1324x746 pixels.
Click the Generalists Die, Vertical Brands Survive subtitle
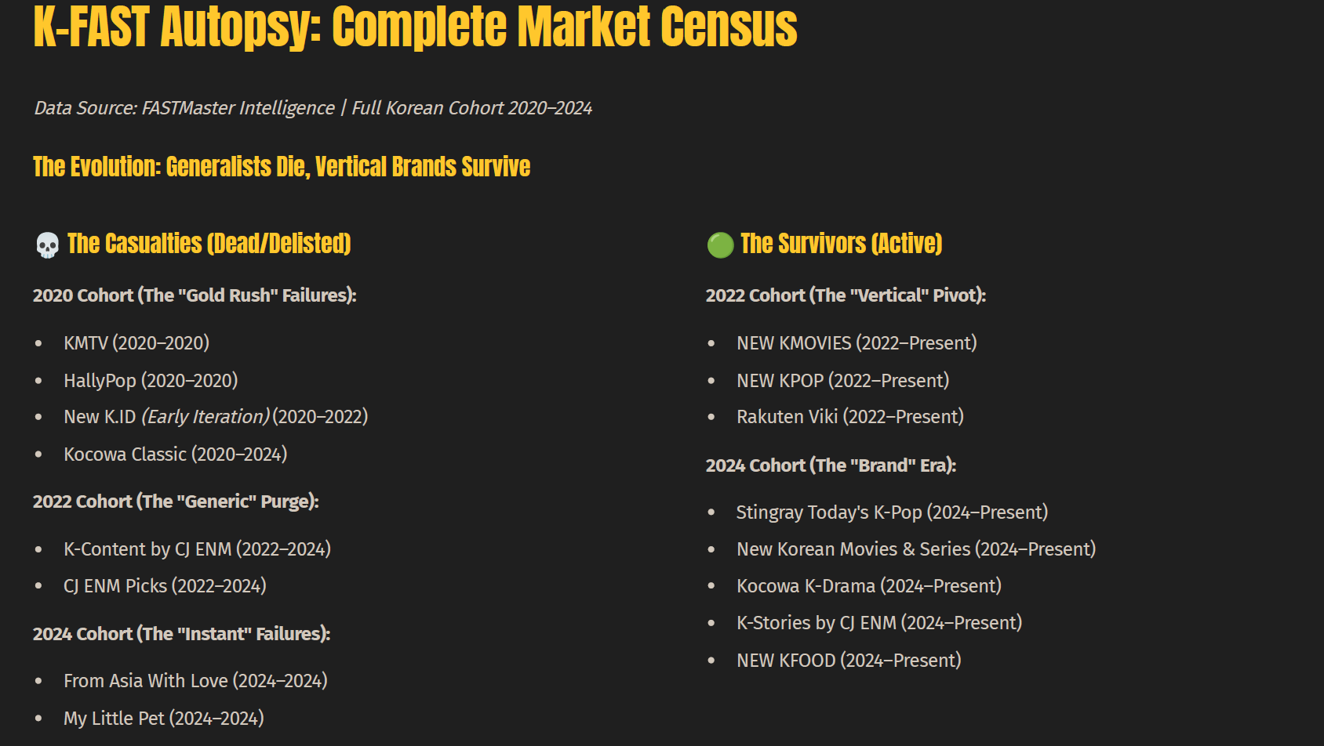coord(282,167)
